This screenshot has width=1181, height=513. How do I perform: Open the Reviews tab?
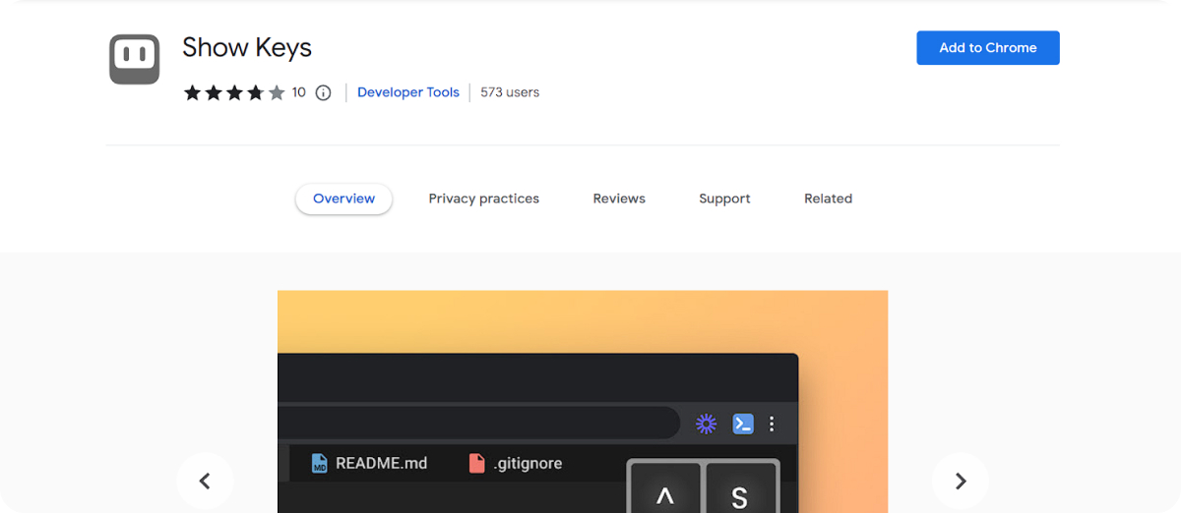619,199
